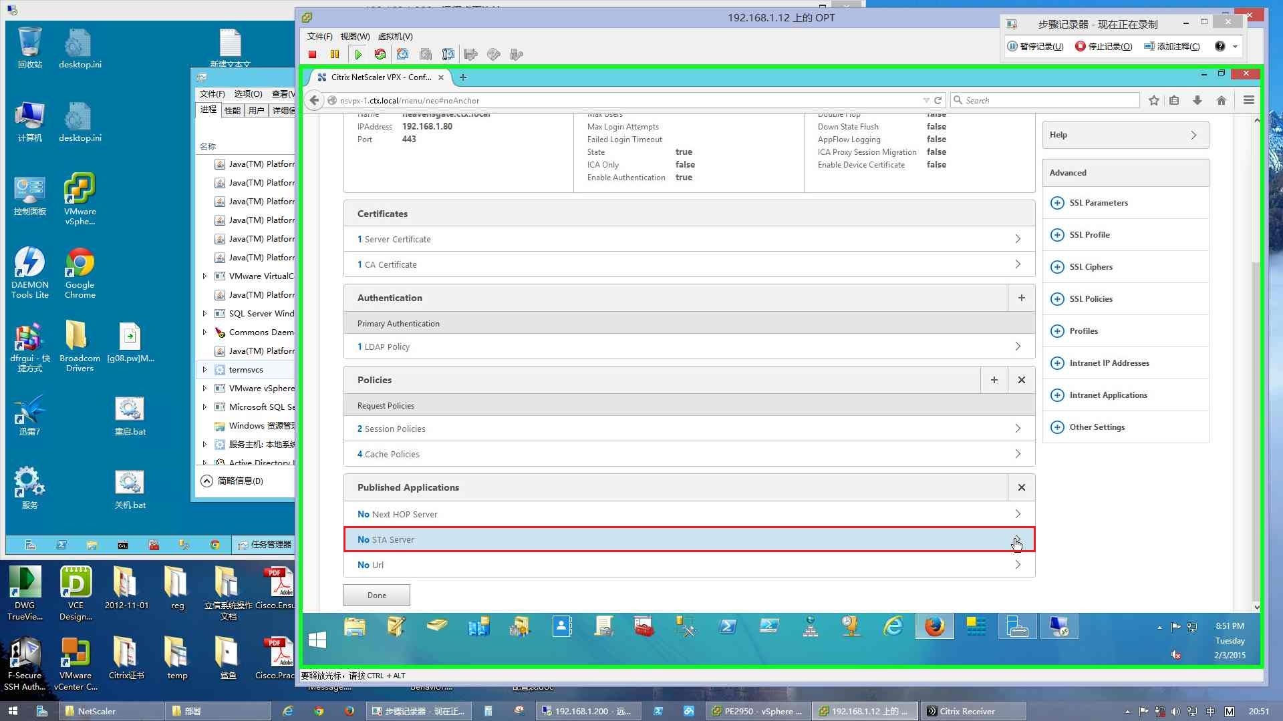Add Other Settings option
The width and height of the screenshot is (1283, 721).
tap(1057, 427)
